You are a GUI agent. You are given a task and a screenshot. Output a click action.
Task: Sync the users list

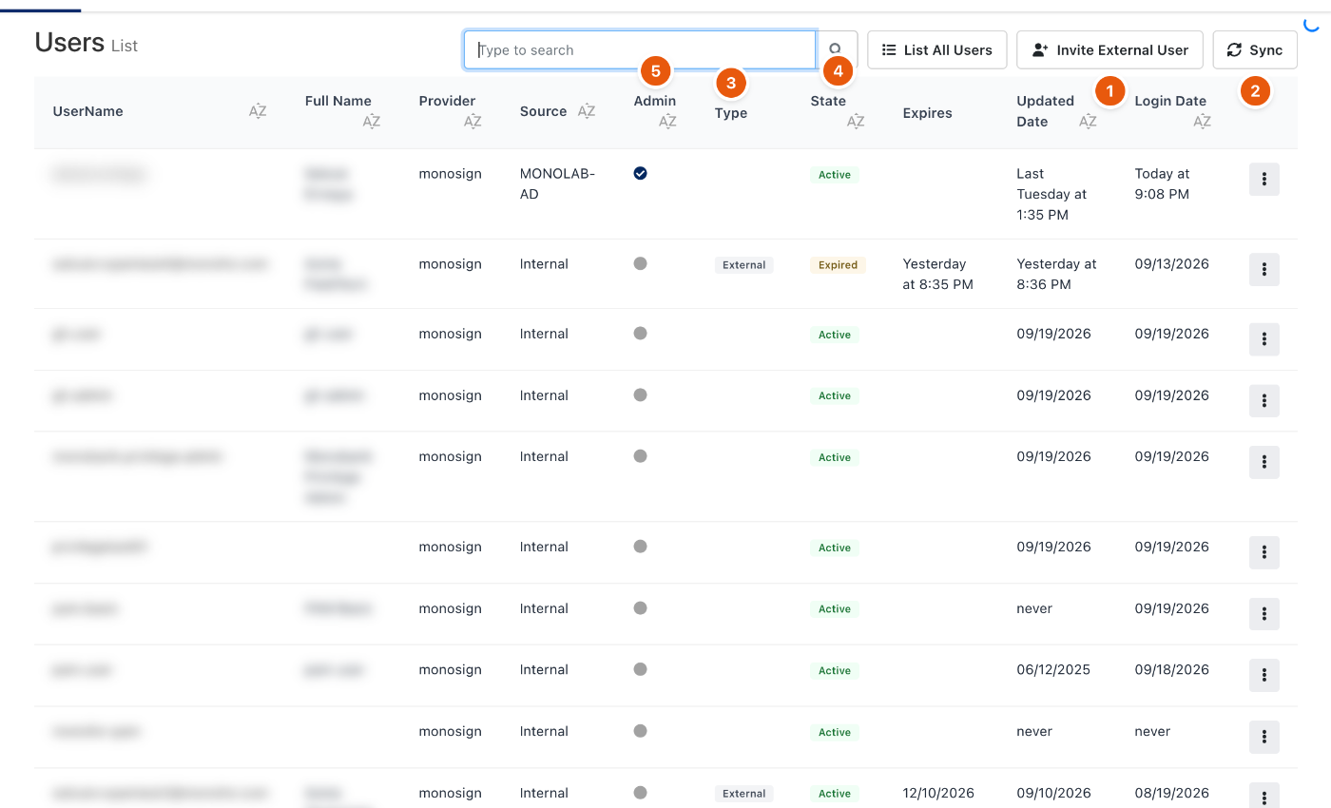point(1255,50)
